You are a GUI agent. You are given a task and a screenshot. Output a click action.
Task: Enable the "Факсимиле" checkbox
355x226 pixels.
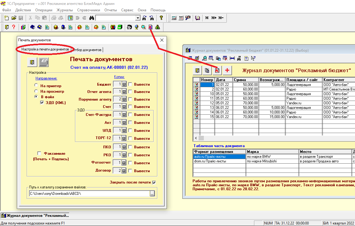(x=39, y=153)
